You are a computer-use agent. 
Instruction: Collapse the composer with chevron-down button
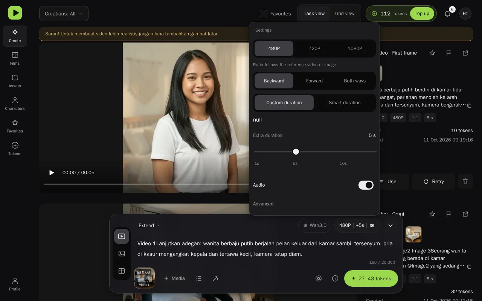pyautogui.click(x=390, y=225)
